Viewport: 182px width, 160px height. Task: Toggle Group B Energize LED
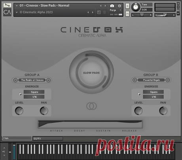(x=139, y=94)
